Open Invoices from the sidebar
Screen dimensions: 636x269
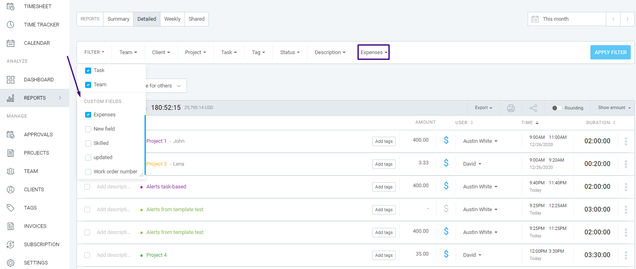point(35,226)
